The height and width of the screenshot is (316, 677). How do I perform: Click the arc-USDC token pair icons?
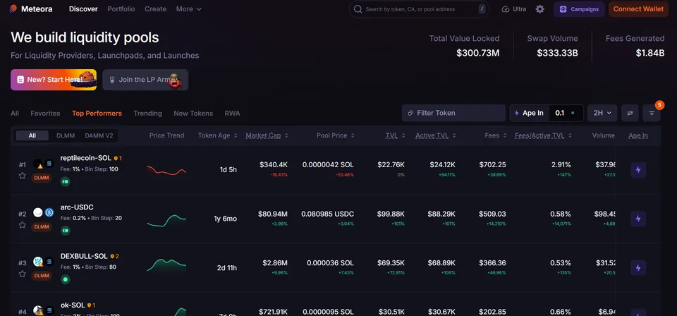(x=43, y=212)
